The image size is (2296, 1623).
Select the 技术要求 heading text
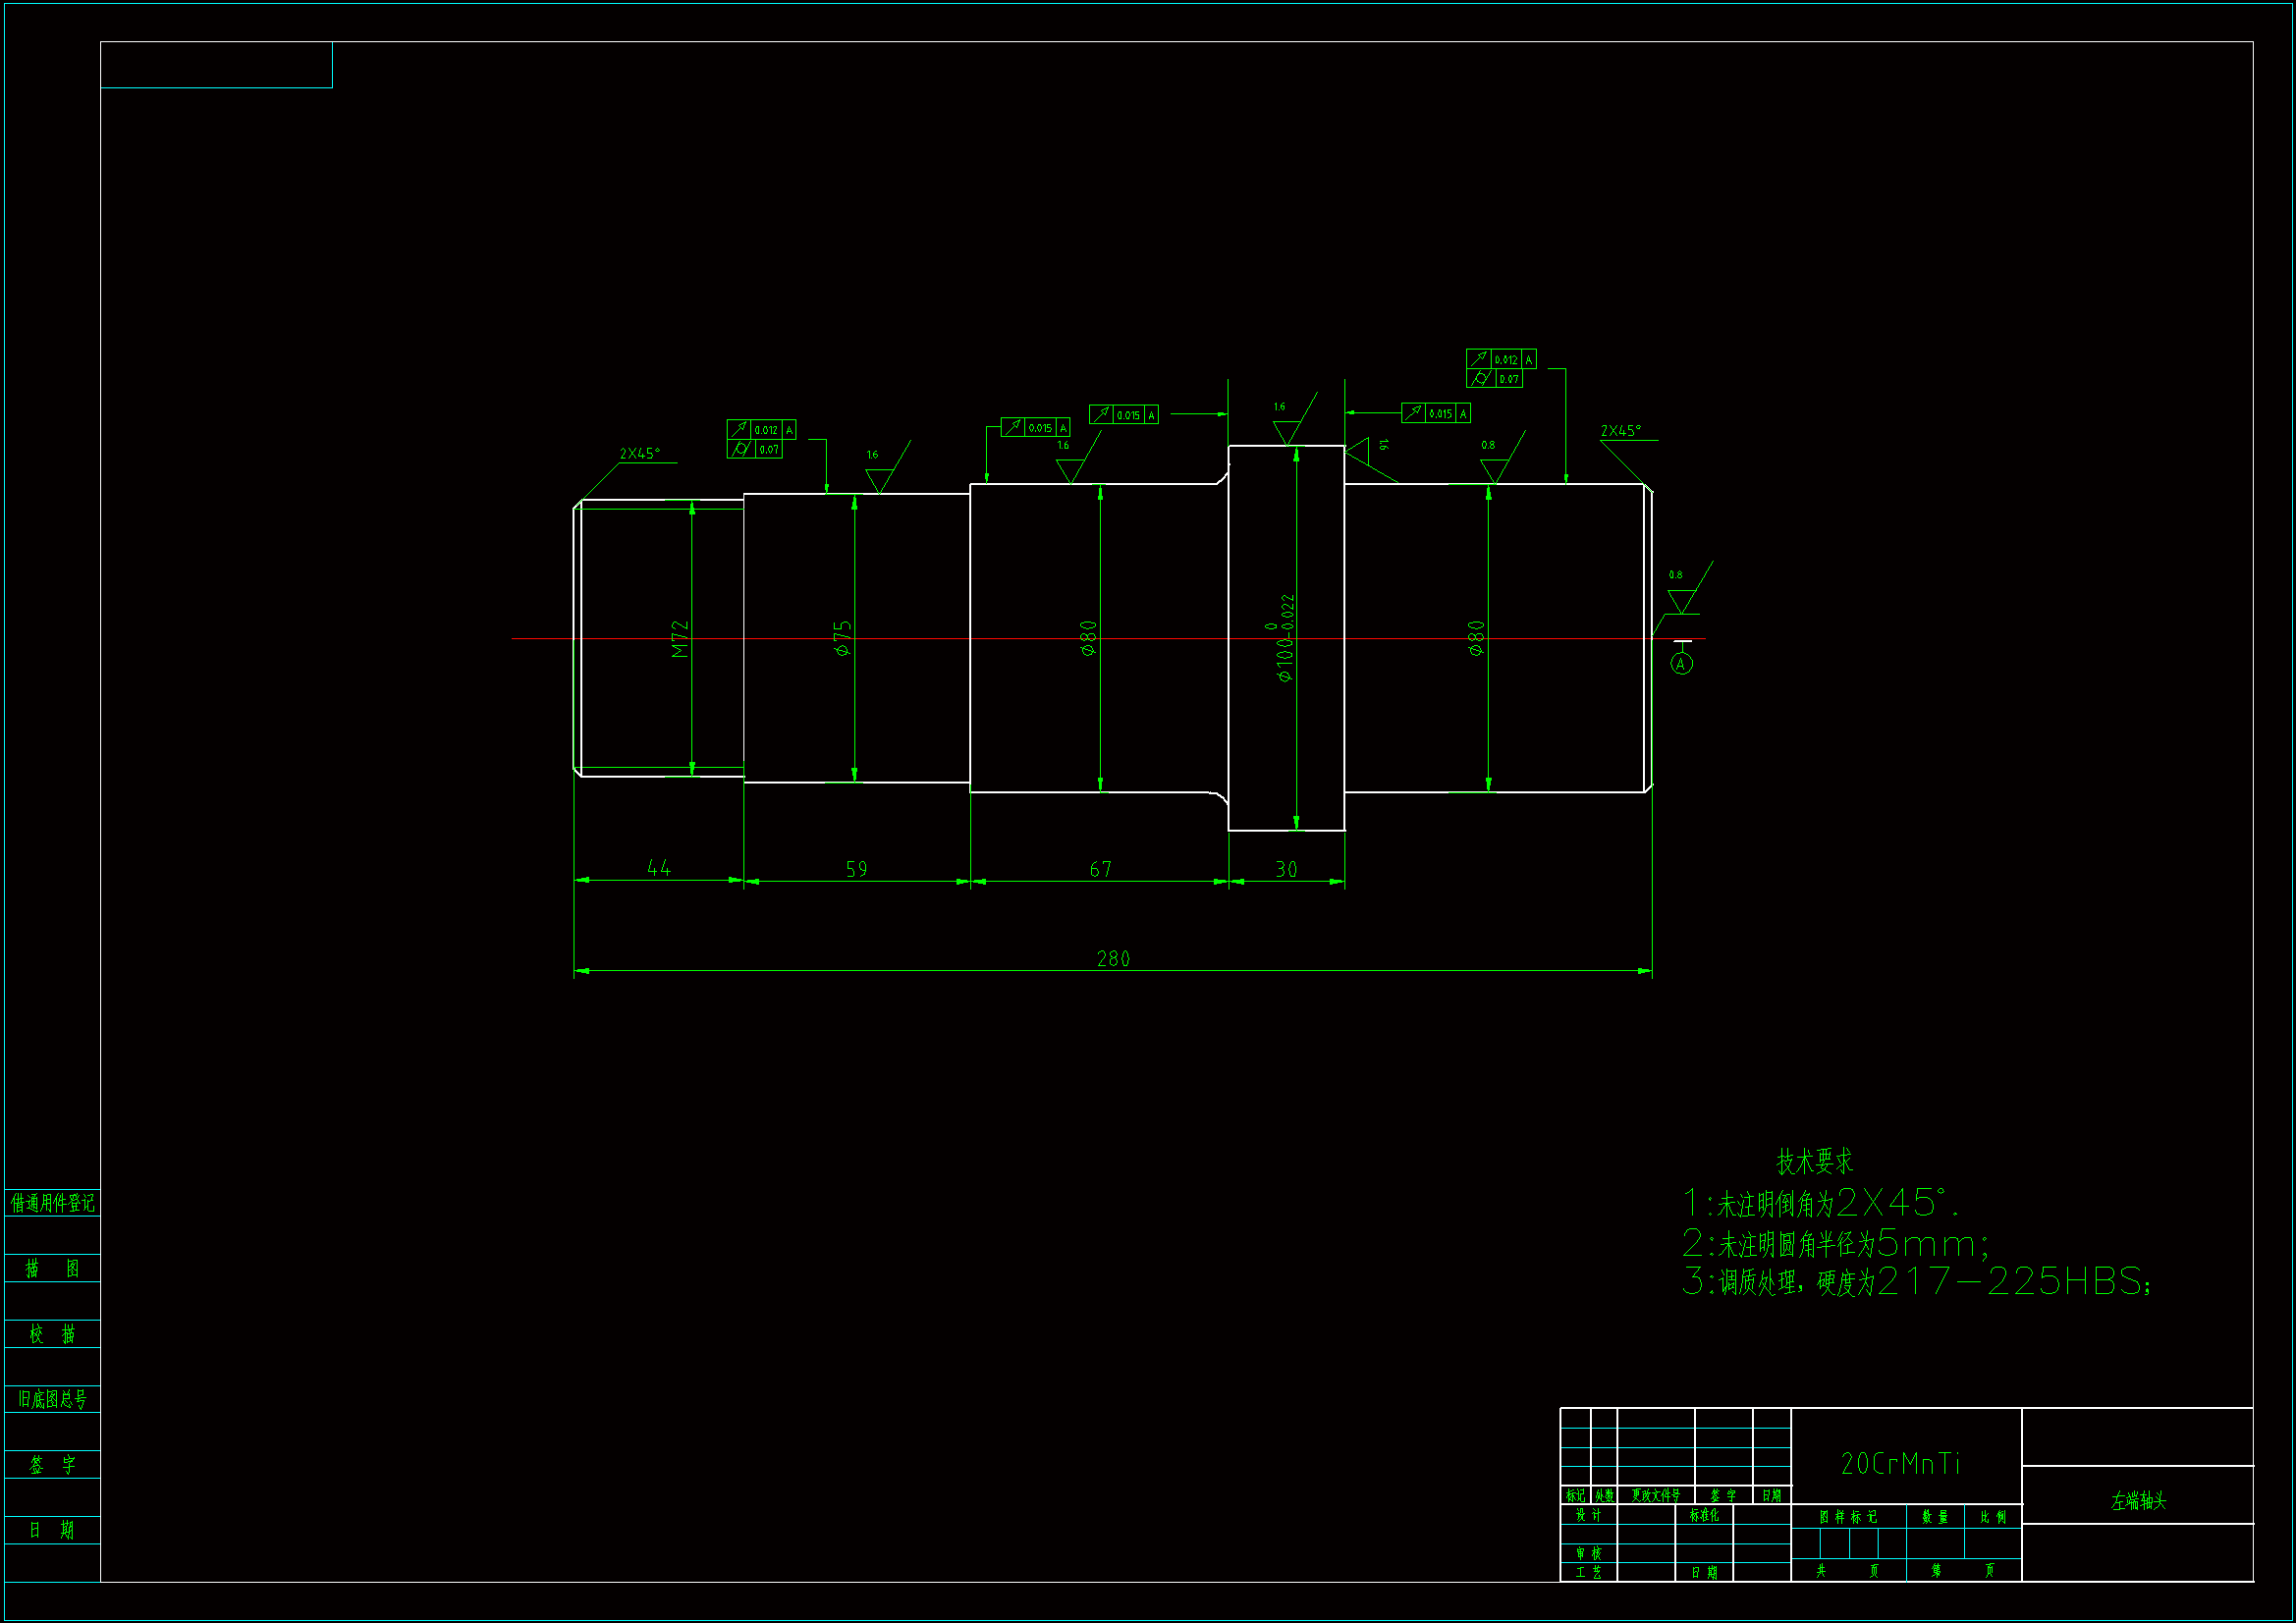click(1814, 1162)
